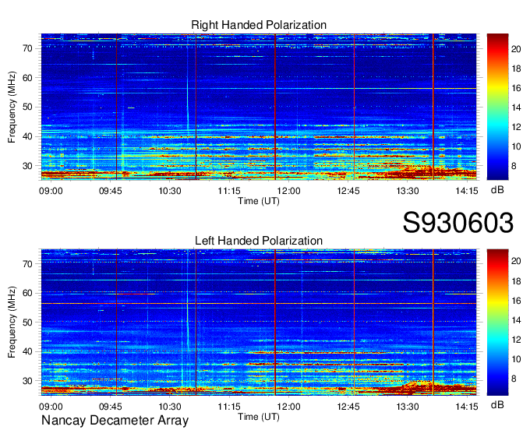Click the 8 dB tick on upper color bar

514,166
